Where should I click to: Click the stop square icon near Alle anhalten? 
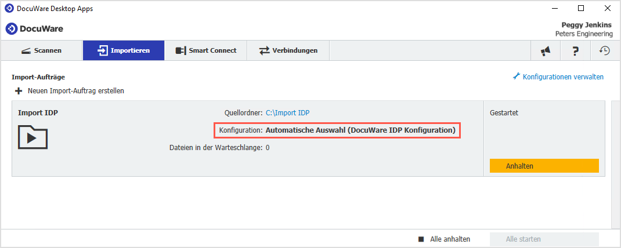coord(421,239)
